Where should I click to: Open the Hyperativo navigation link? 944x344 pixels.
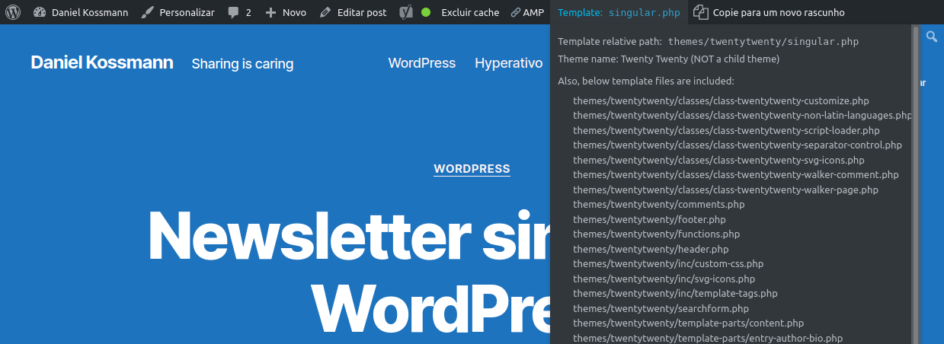[x=509, y=63]
